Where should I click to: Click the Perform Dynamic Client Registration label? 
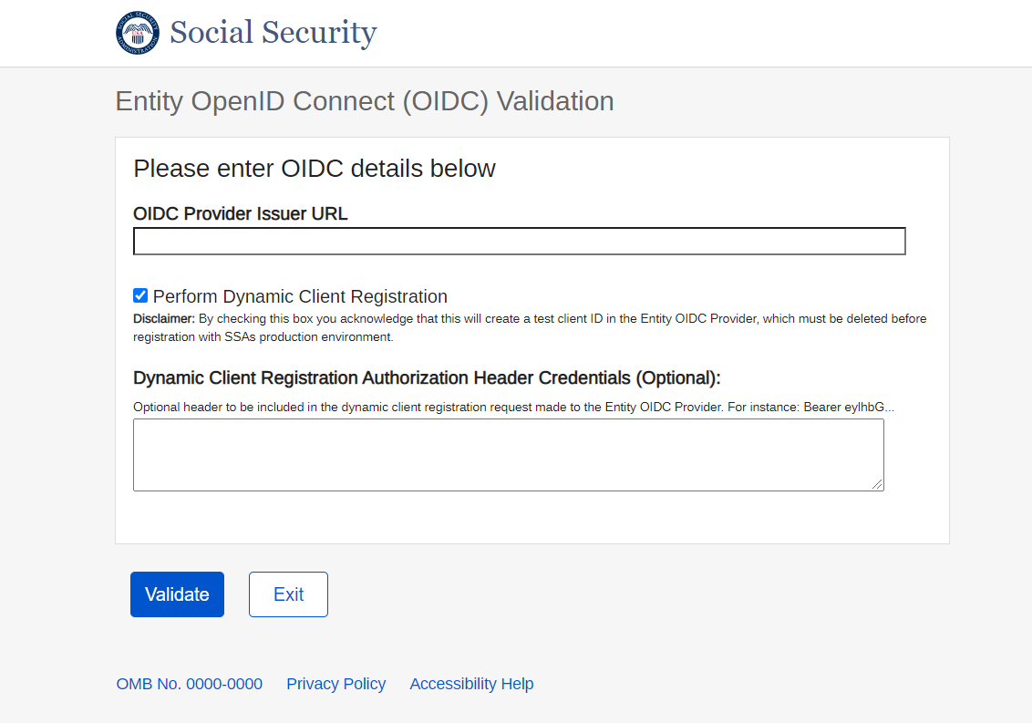pyautogui.click(x=300, y=296)
